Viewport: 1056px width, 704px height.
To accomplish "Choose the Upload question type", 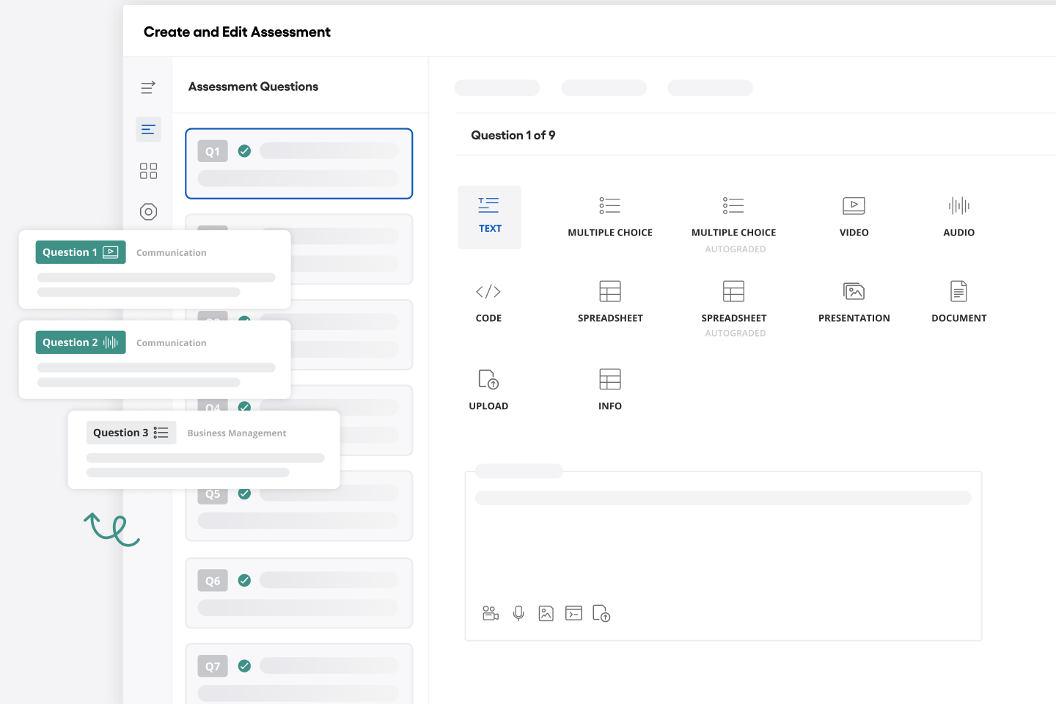I will pos(488,389).
